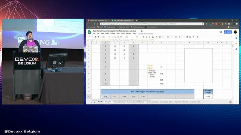Click the Insert chart icon

pos(190,37)
